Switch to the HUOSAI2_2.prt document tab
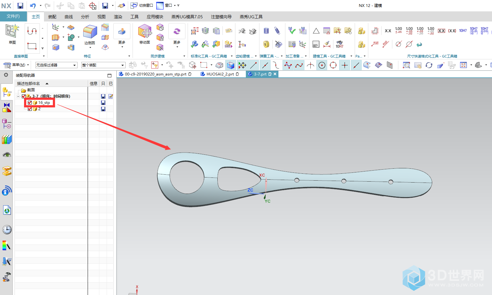The width and height of the screenshot is (492, 295). coord(220,74)
